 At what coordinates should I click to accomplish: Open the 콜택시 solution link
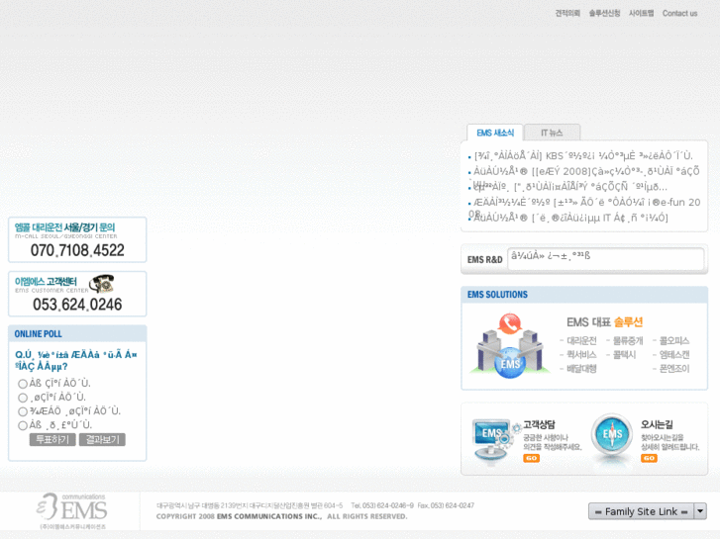(625, 355)
